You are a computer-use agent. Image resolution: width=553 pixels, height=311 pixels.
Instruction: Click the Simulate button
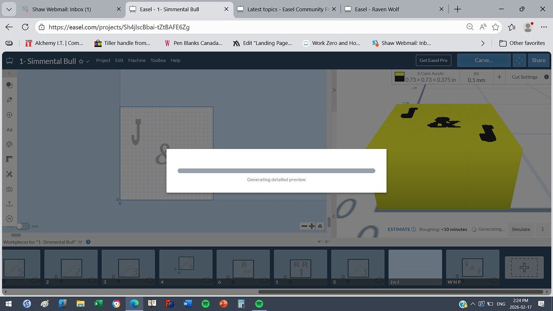[x=521, y=229]
